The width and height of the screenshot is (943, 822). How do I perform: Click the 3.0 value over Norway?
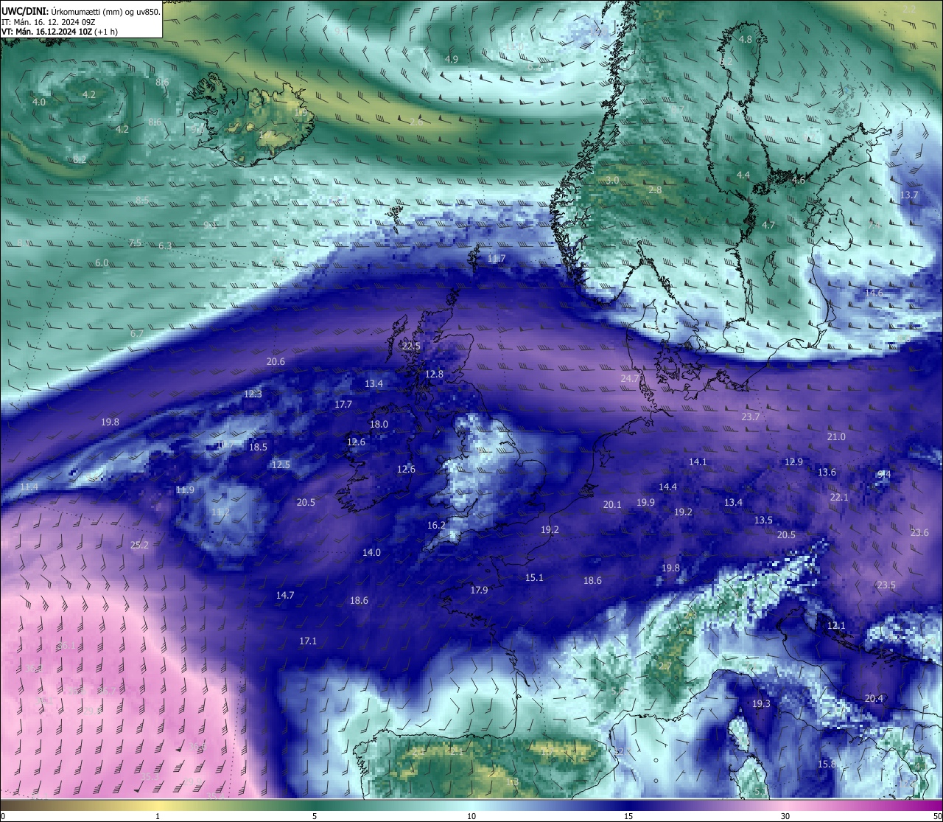pyautogui.click(x=612, y=181)
